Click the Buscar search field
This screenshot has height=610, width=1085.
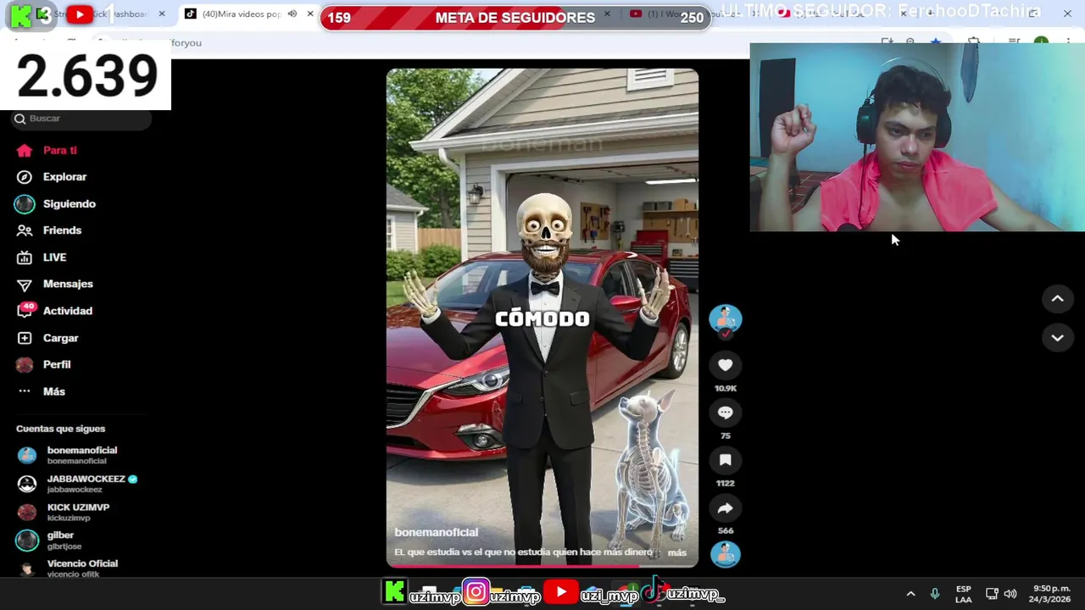pyautogui.click(x=81, y=119)
